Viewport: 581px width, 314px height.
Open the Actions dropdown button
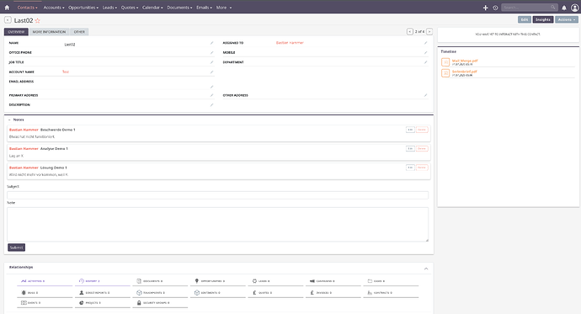point(567,19)
